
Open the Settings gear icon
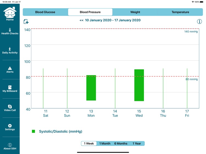coord(10,126)
